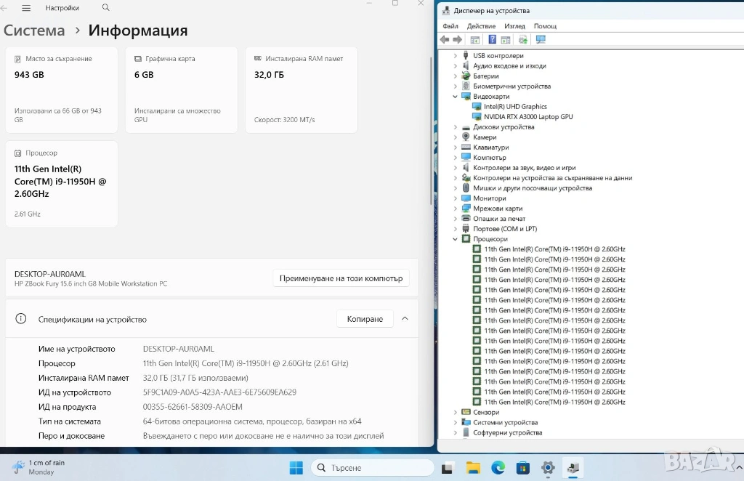Open Microsoft Store from the taskbar
Viewport: 744px width, 481px height.
[522, 468]
